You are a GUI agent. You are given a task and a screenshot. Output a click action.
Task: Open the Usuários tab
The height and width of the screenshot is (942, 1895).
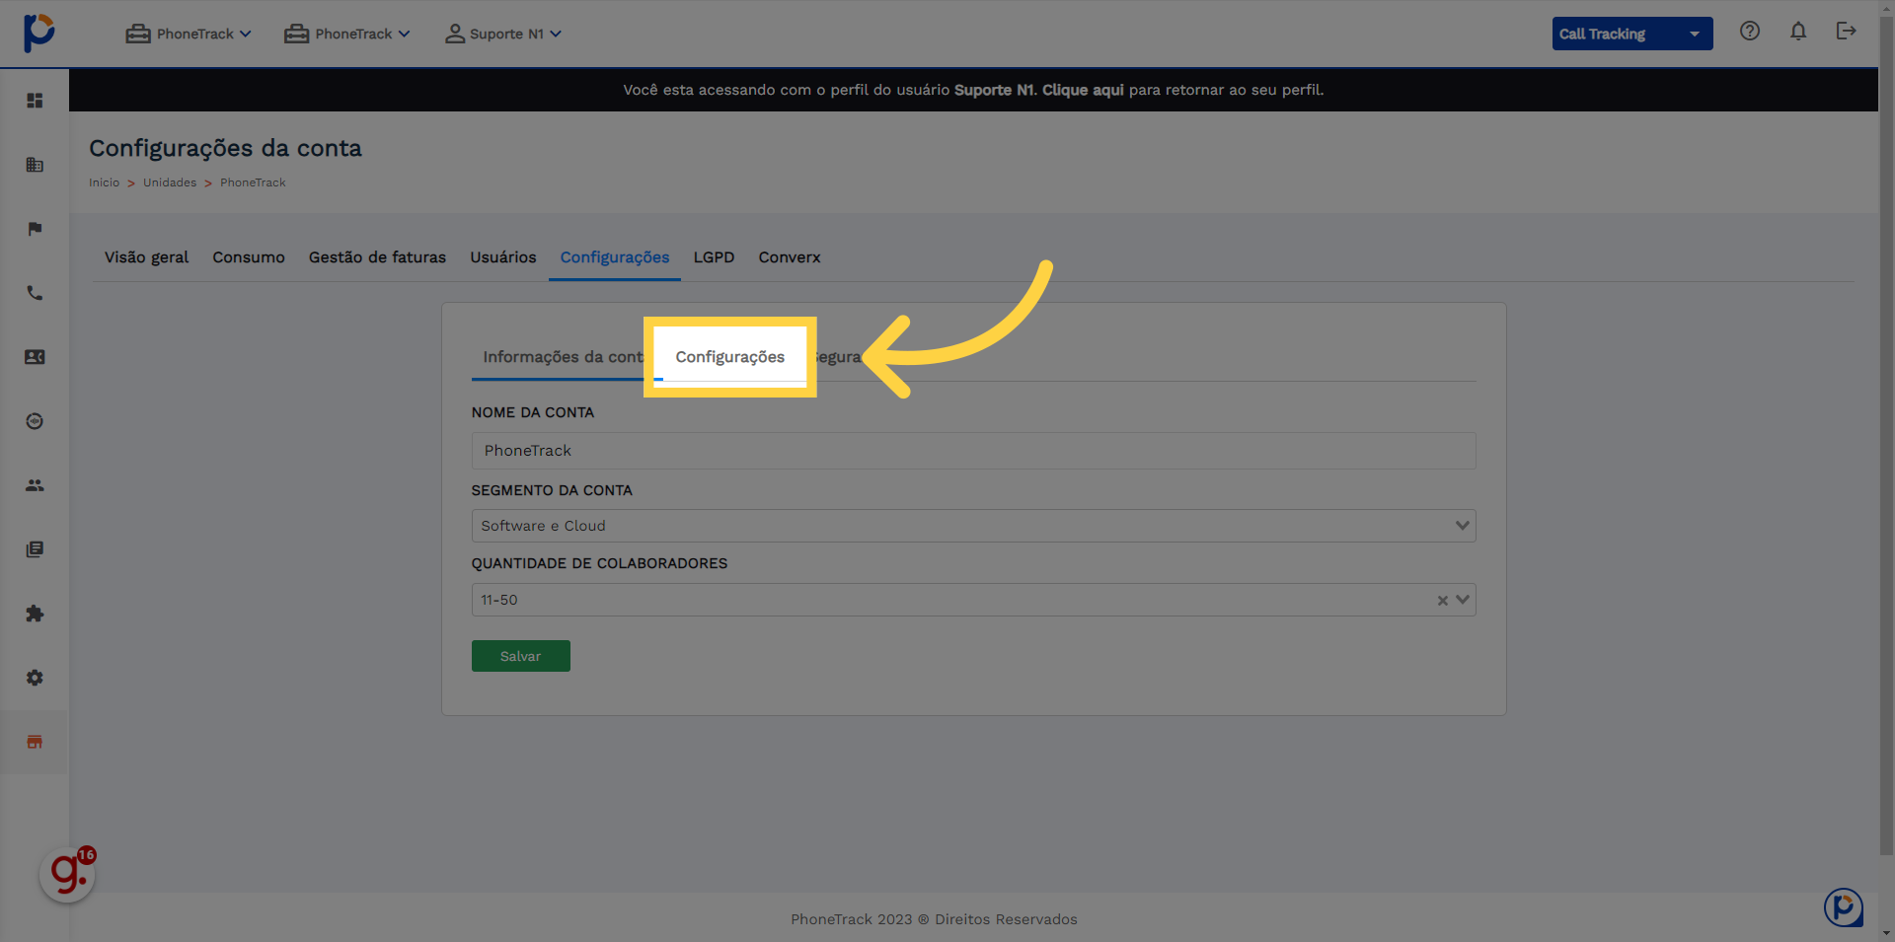coord(503,257)
